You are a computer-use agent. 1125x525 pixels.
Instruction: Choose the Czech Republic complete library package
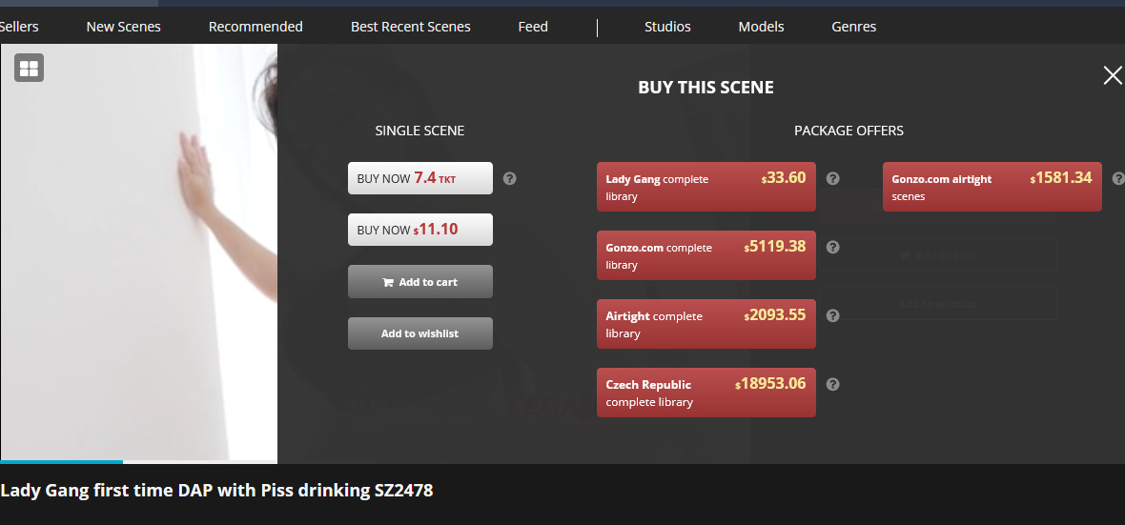click(x=706, y=393)
